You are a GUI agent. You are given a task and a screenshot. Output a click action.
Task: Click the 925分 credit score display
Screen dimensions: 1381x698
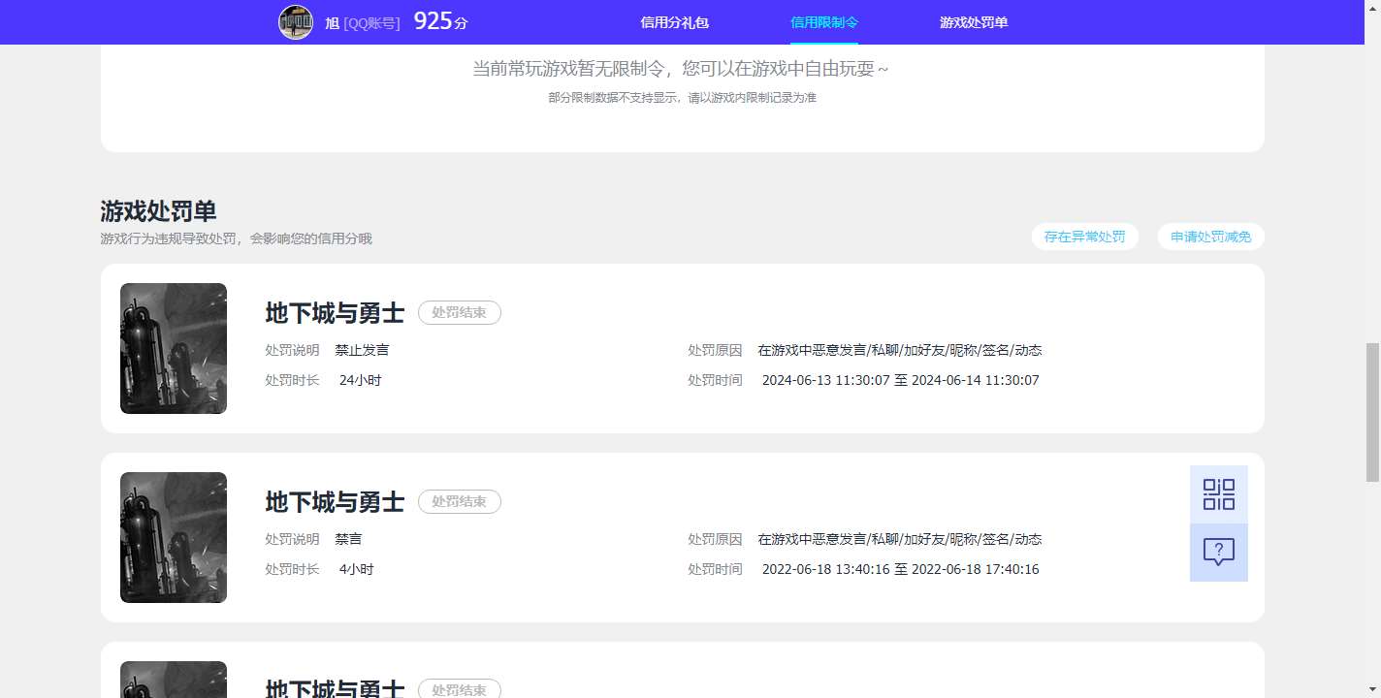click(438, 20)
